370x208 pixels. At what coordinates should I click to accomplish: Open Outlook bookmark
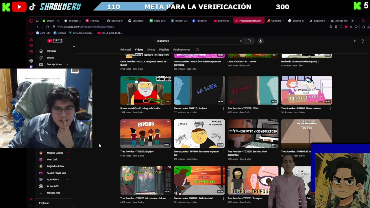[x=60, y=33]
